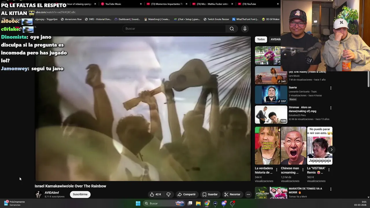Open the Twitch Emote Resizer bookmark
Image resolution: width=370 pixels, height=208 pixels.
(x=216, y=19)
